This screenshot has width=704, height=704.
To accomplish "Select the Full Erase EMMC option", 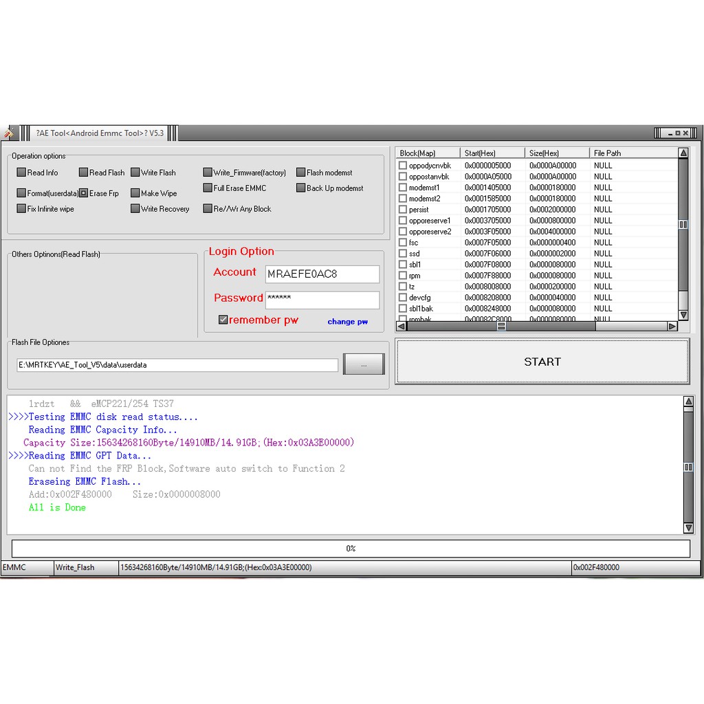I will point(208,188).
